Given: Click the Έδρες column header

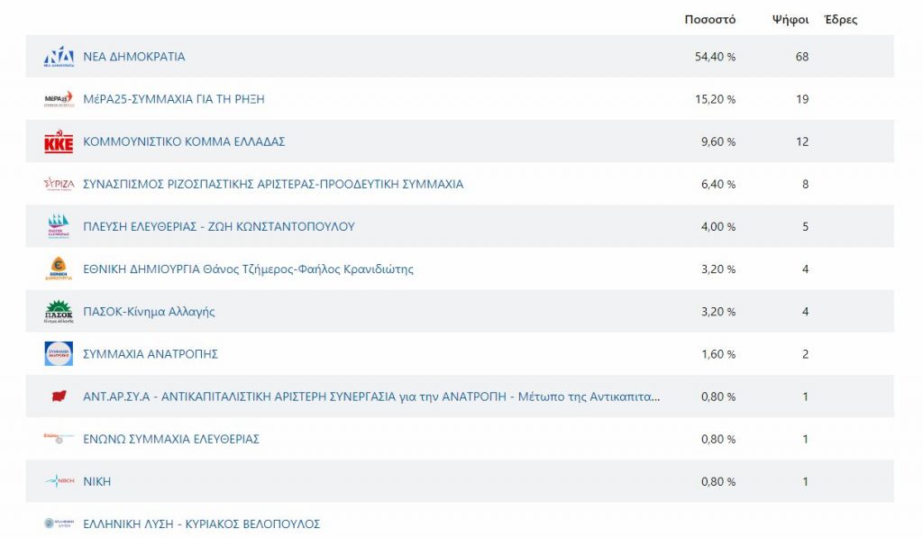Looking at the screenshot, I should pyautogui.click(x=841, y=20).
